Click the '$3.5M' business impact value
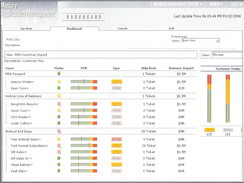 click(181, 146)
